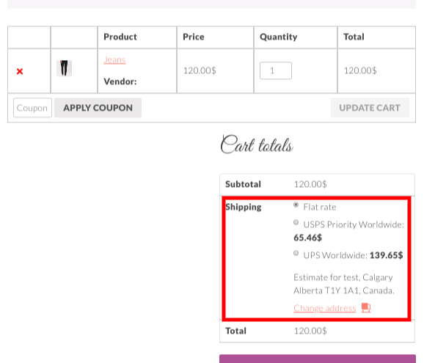This screenshot has height=363, width=424.
Task: Click the Update Cart button
Action: 370,108
